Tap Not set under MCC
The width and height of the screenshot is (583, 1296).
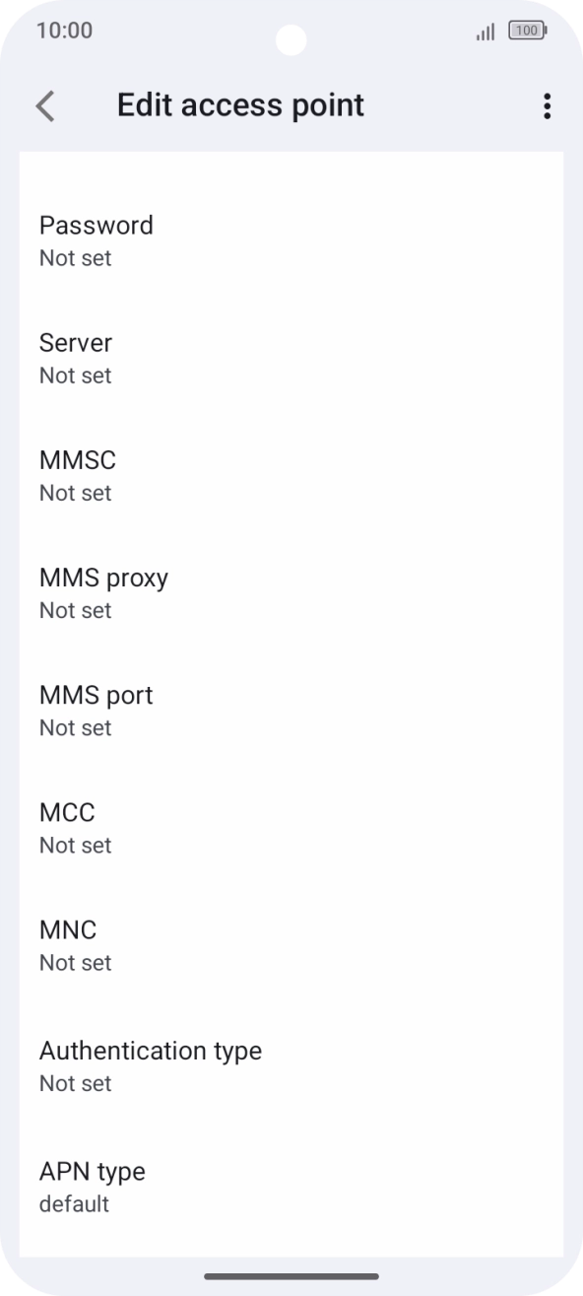point(75,845)
